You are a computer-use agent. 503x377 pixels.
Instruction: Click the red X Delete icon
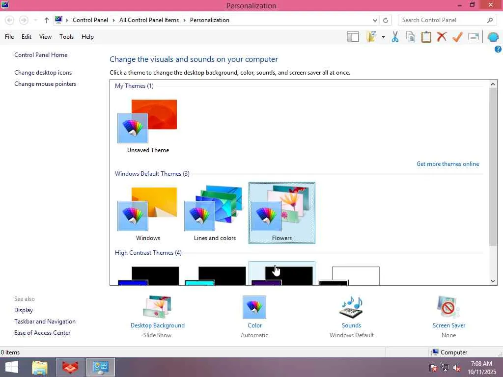tap(442, 36)
